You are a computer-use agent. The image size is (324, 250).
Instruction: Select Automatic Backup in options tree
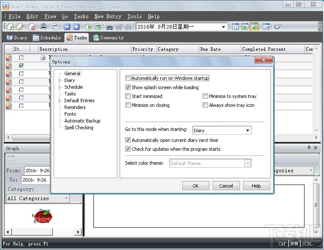(x=82, y=121)
